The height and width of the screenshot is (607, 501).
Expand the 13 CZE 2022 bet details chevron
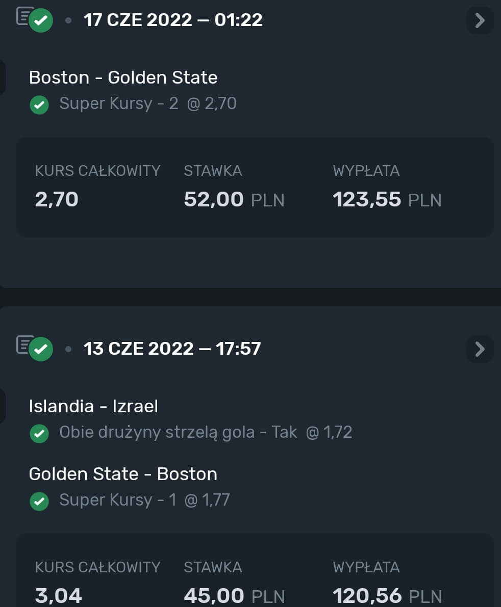pyautogui.click(x=480, y=349)
